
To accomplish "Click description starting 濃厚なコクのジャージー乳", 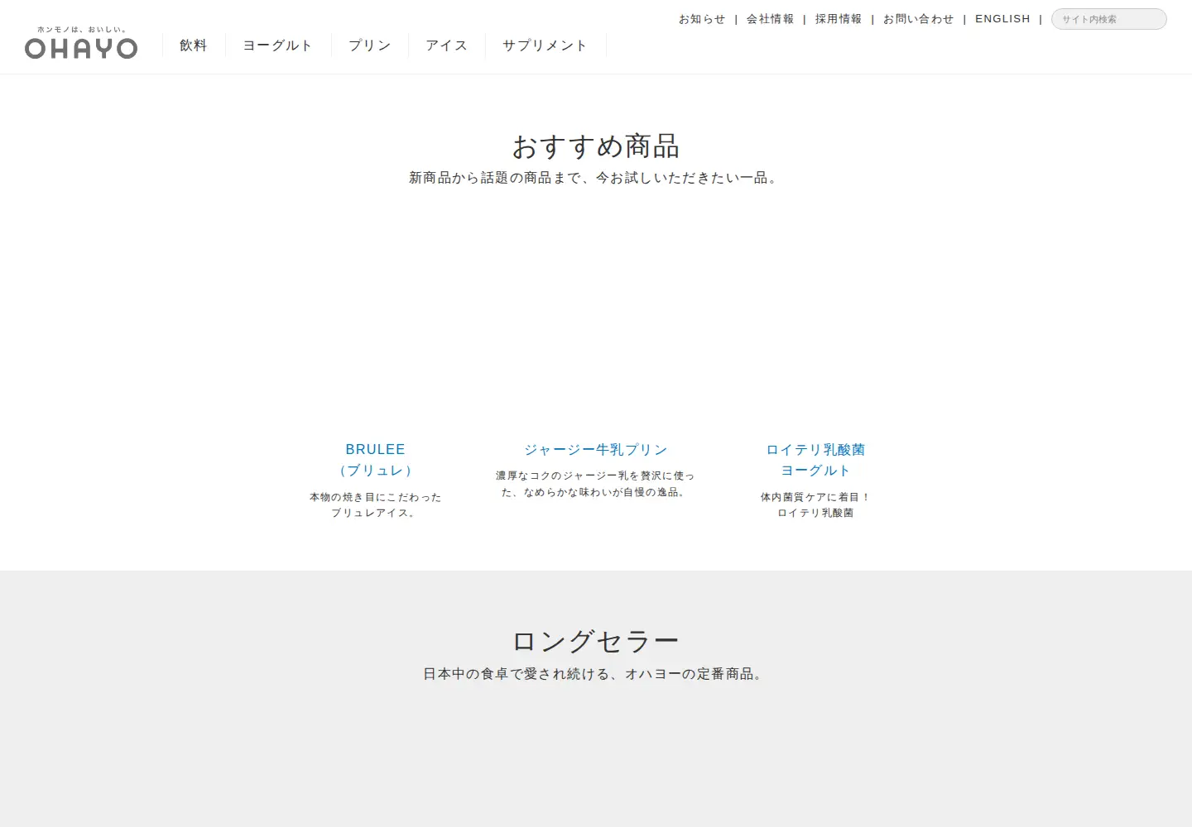I will pos(596,484).
